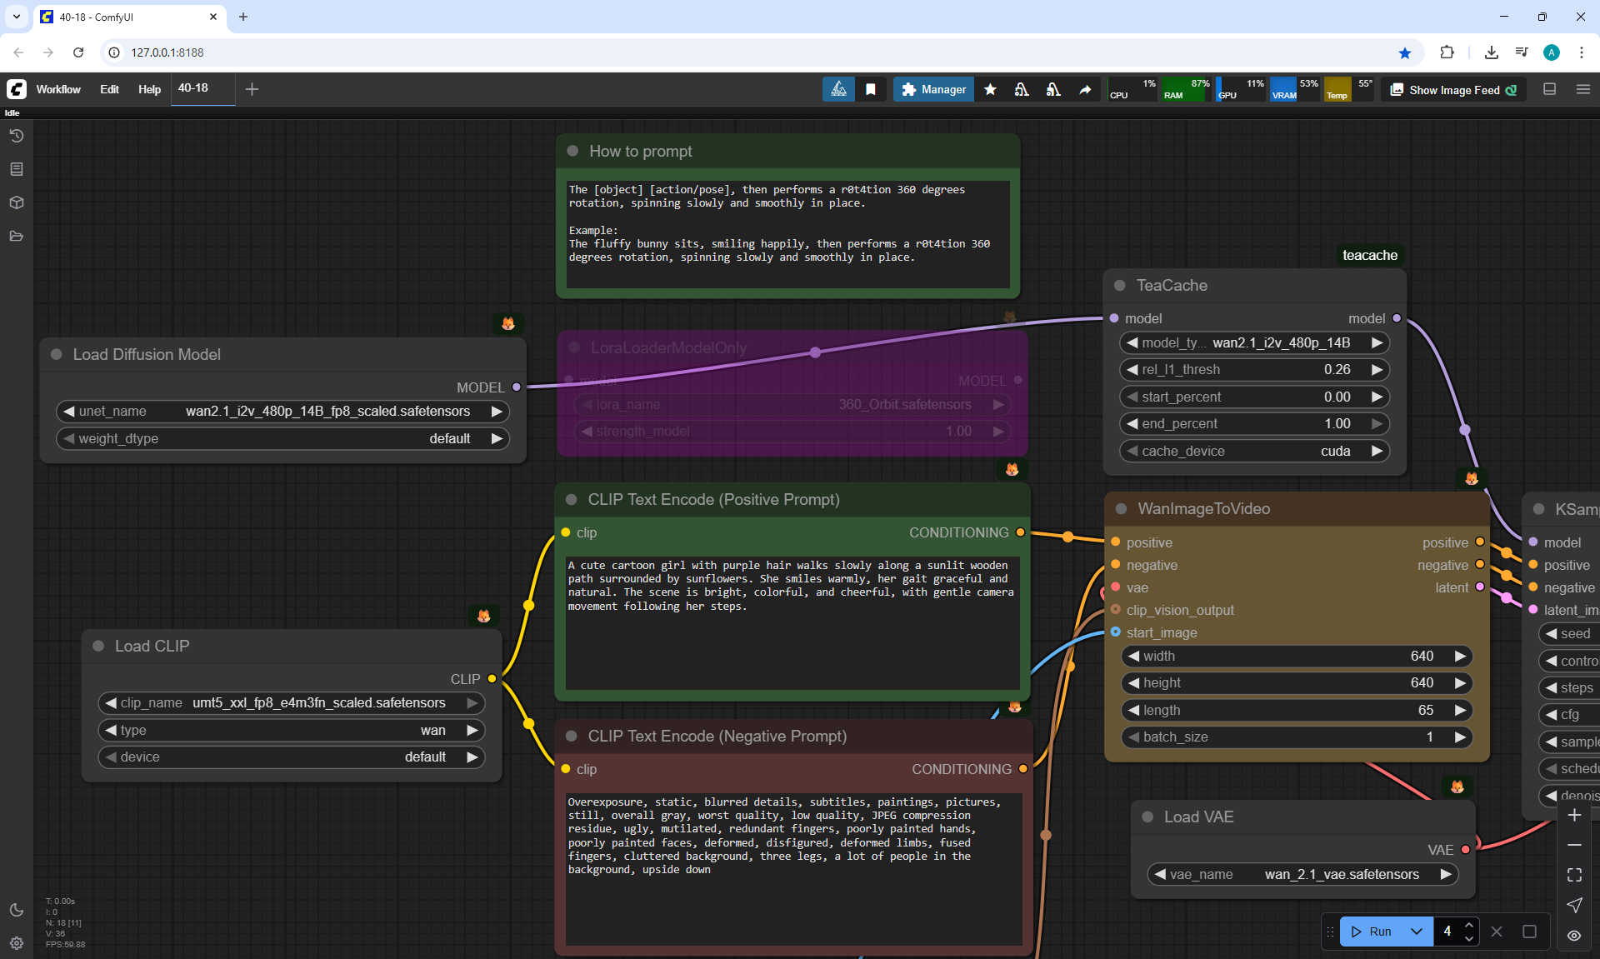Click the zoom in plus icon
This screenshot has height=959, width=1600.
pyautogui.click(x=1574, y=815)
